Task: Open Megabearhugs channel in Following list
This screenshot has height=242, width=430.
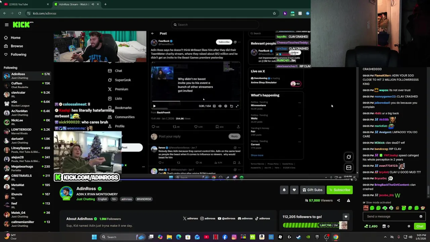Action: point(27,168)
